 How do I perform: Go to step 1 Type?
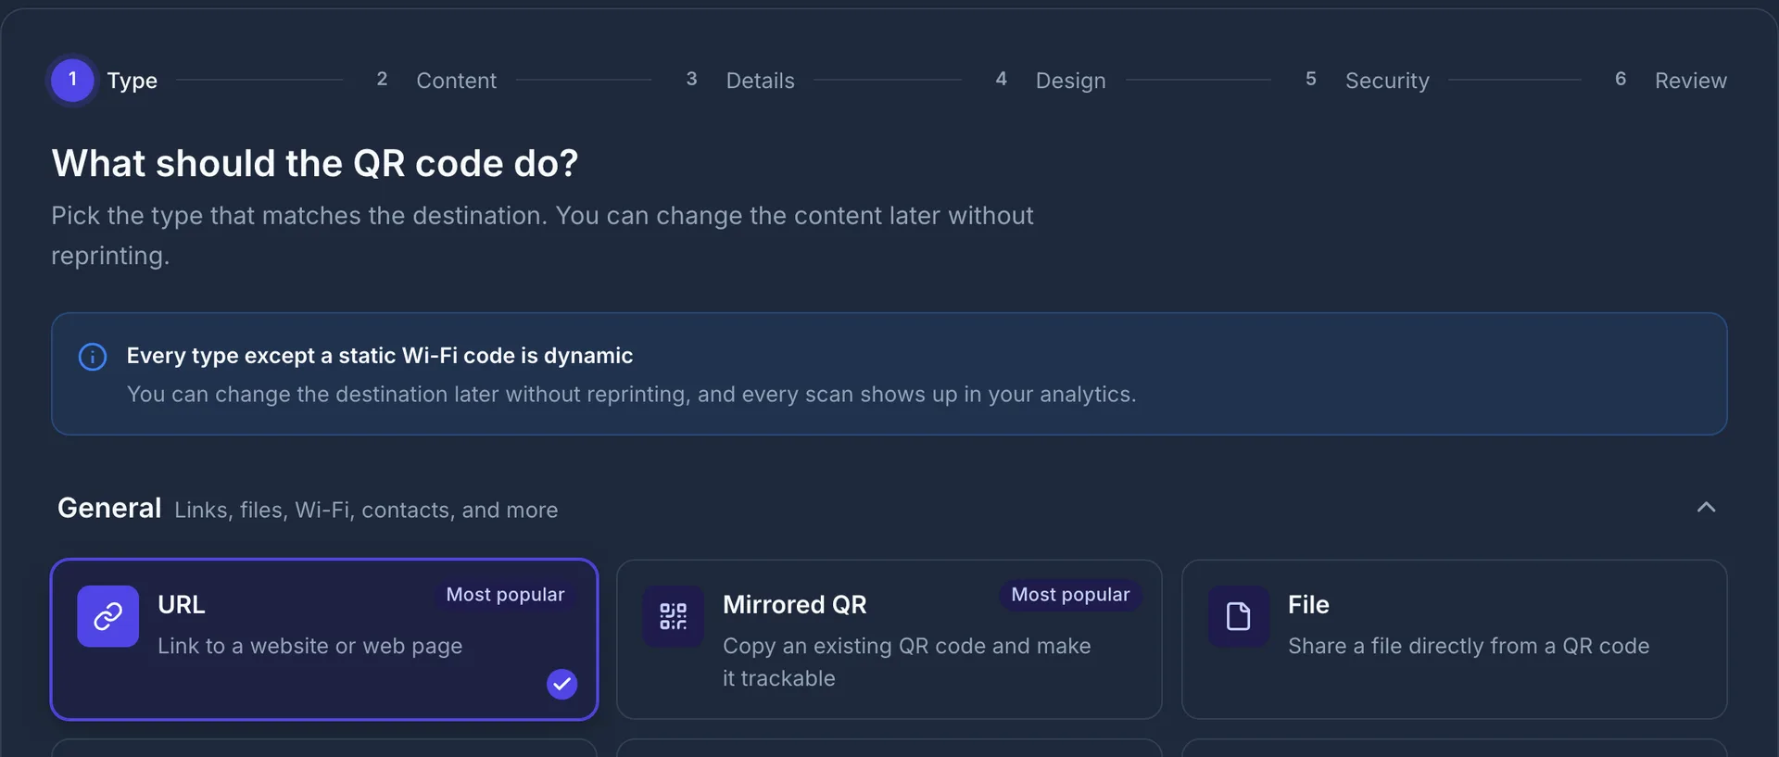click(x=104, y=81)
